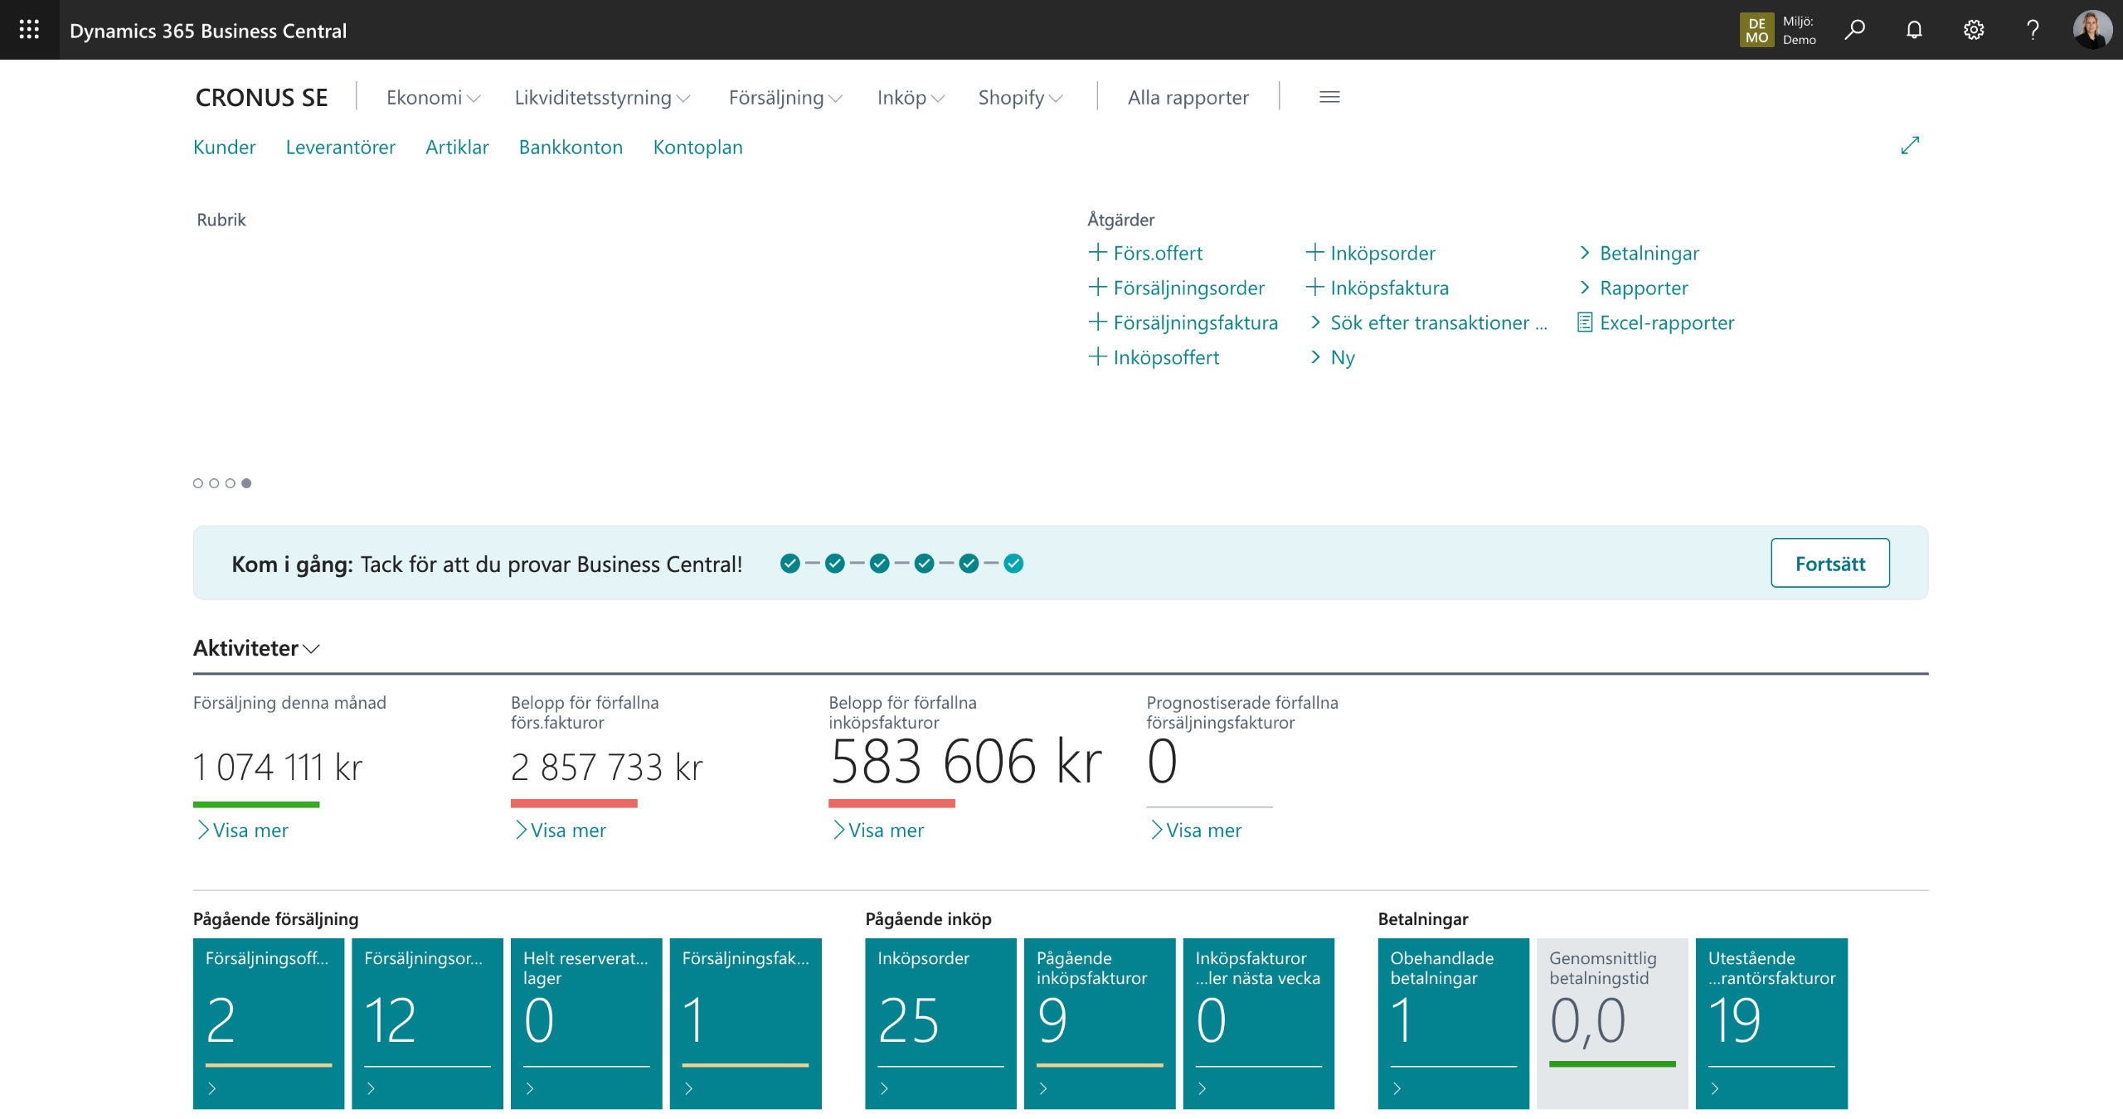Collapse the Aktiviteter section chevron
Screen dimensions: 2123x1119
coord(312,649)
